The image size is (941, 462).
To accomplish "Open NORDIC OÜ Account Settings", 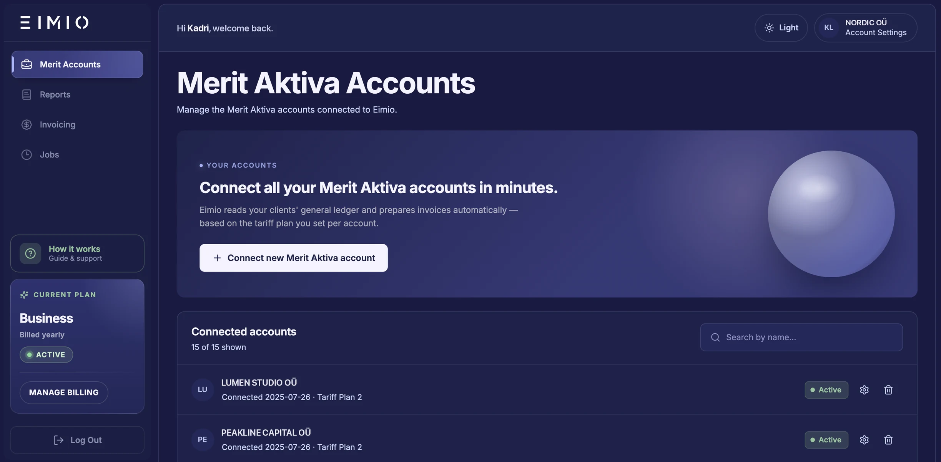I will tap(866, 28).
